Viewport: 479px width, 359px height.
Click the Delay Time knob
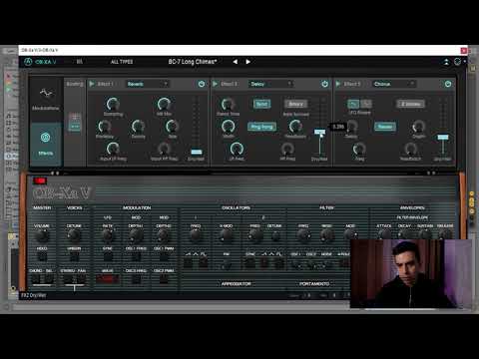pos(228,105)
